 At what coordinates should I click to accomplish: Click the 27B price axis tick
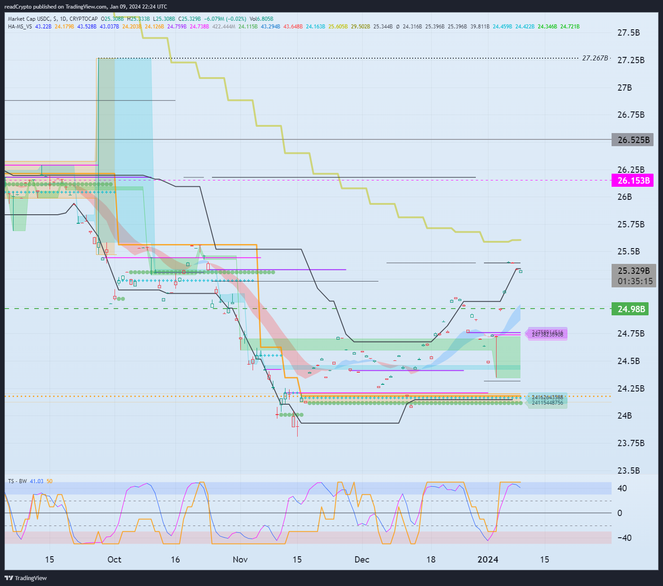point(625,88)
